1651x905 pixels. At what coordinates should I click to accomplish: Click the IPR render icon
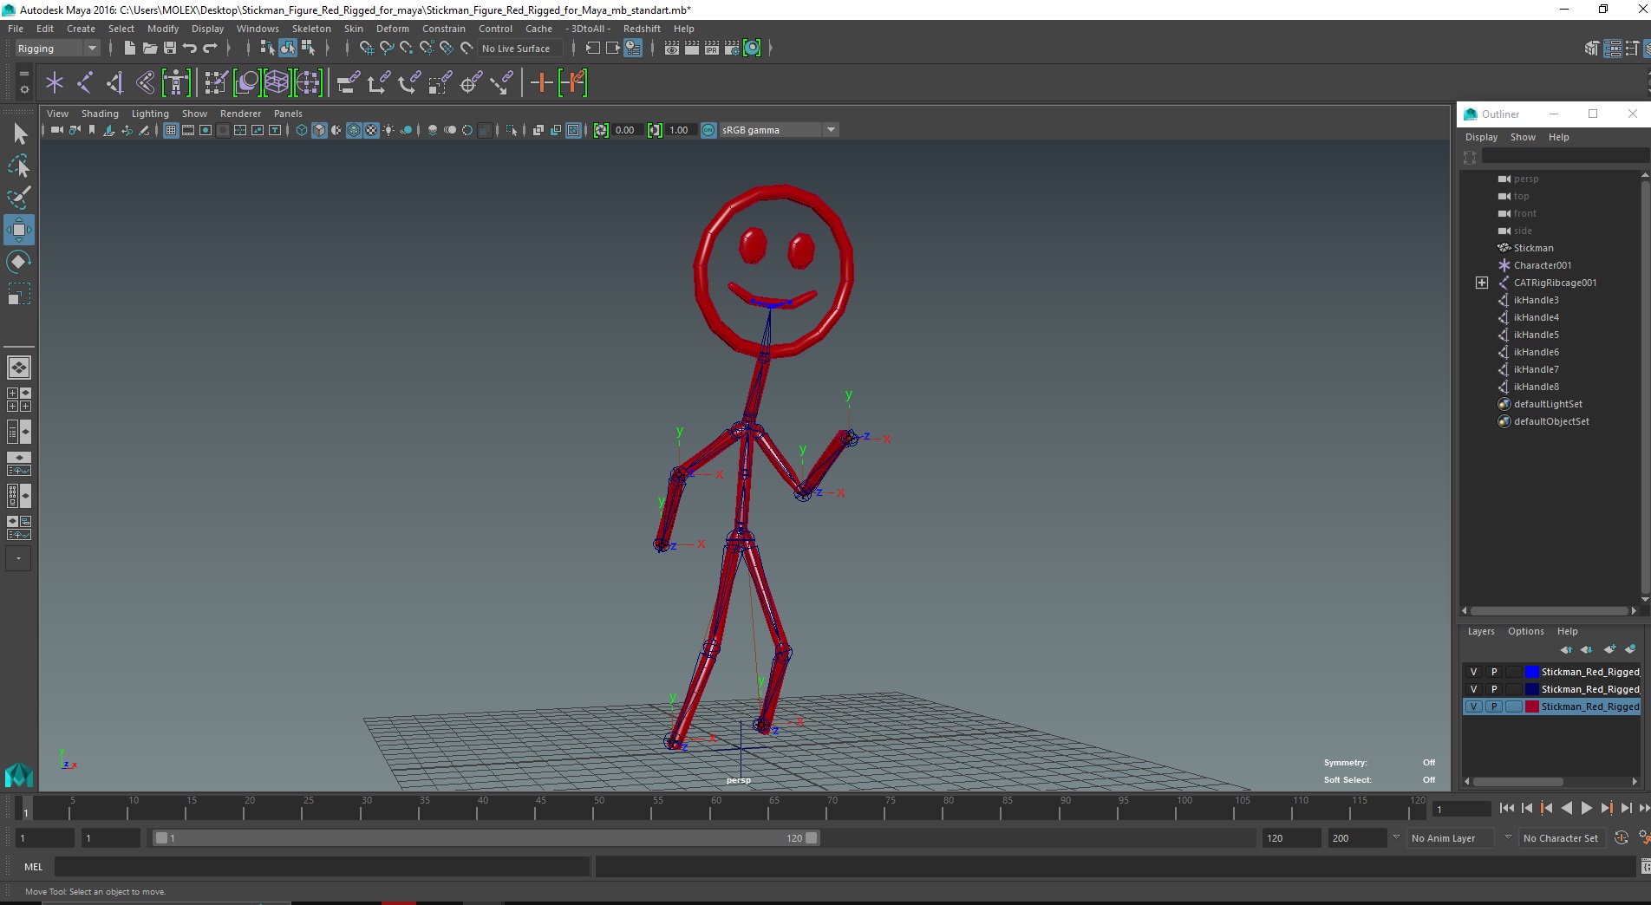(711, 49)
